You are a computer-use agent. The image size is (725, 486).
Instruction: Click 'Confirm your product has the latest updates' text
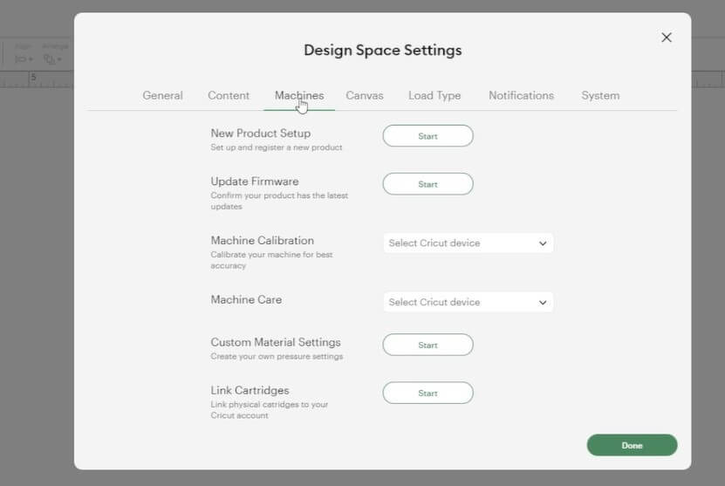pos(279,201)
